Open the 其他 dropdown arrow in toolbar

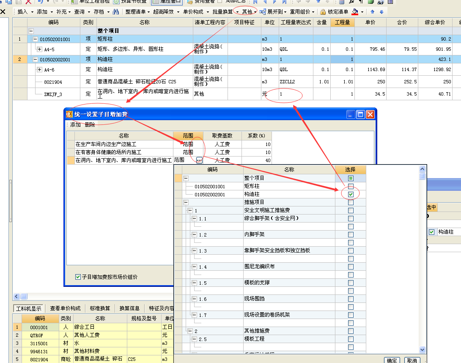[255, 12]
